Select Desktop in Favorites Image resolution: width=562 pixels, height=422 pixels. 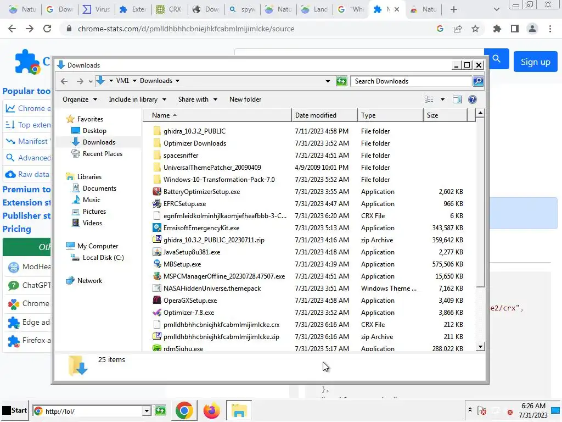94,131
